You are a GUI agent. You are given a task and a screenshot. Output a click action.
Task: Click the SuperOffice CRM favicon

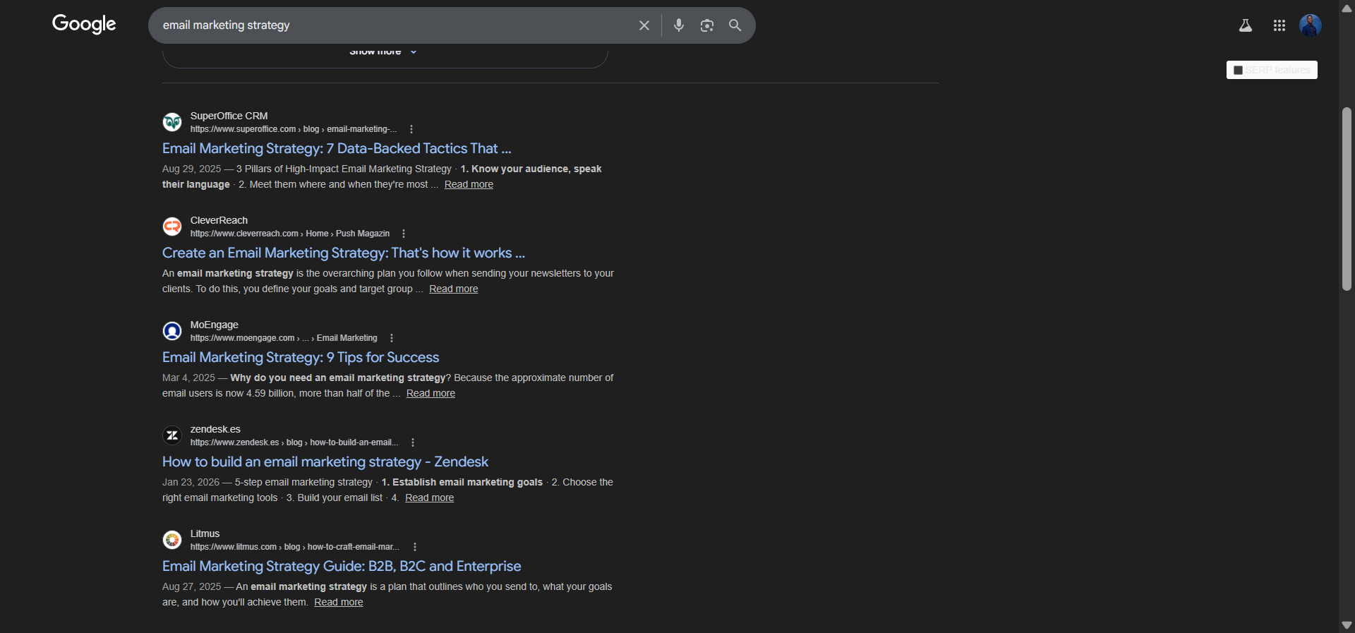(x=172, y=122)
